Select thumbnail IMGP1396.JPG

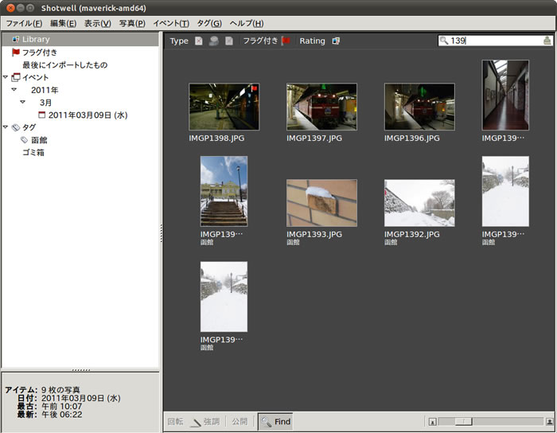(x=419, y=107)
